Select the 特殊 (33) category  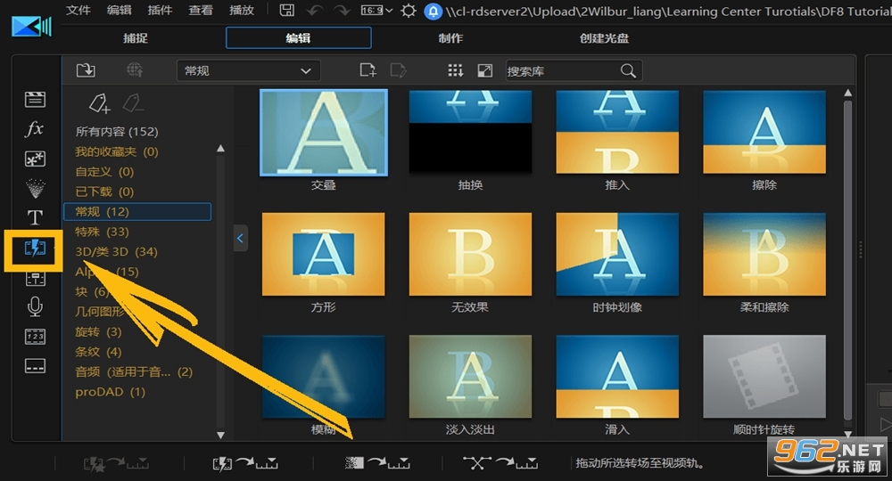[102, 232]
